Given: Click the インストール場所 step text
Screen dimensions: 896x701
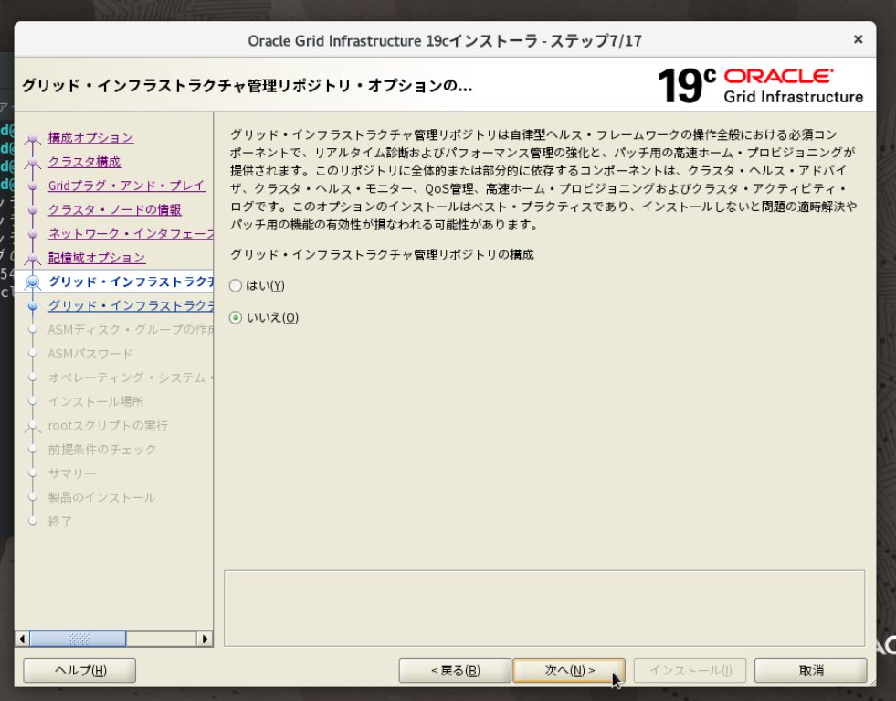Looking at the screenshot, I should 95,402.
